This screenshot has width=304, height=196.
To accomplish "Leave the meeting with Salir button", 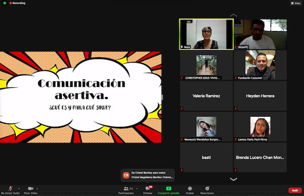I will coord(295,190).
